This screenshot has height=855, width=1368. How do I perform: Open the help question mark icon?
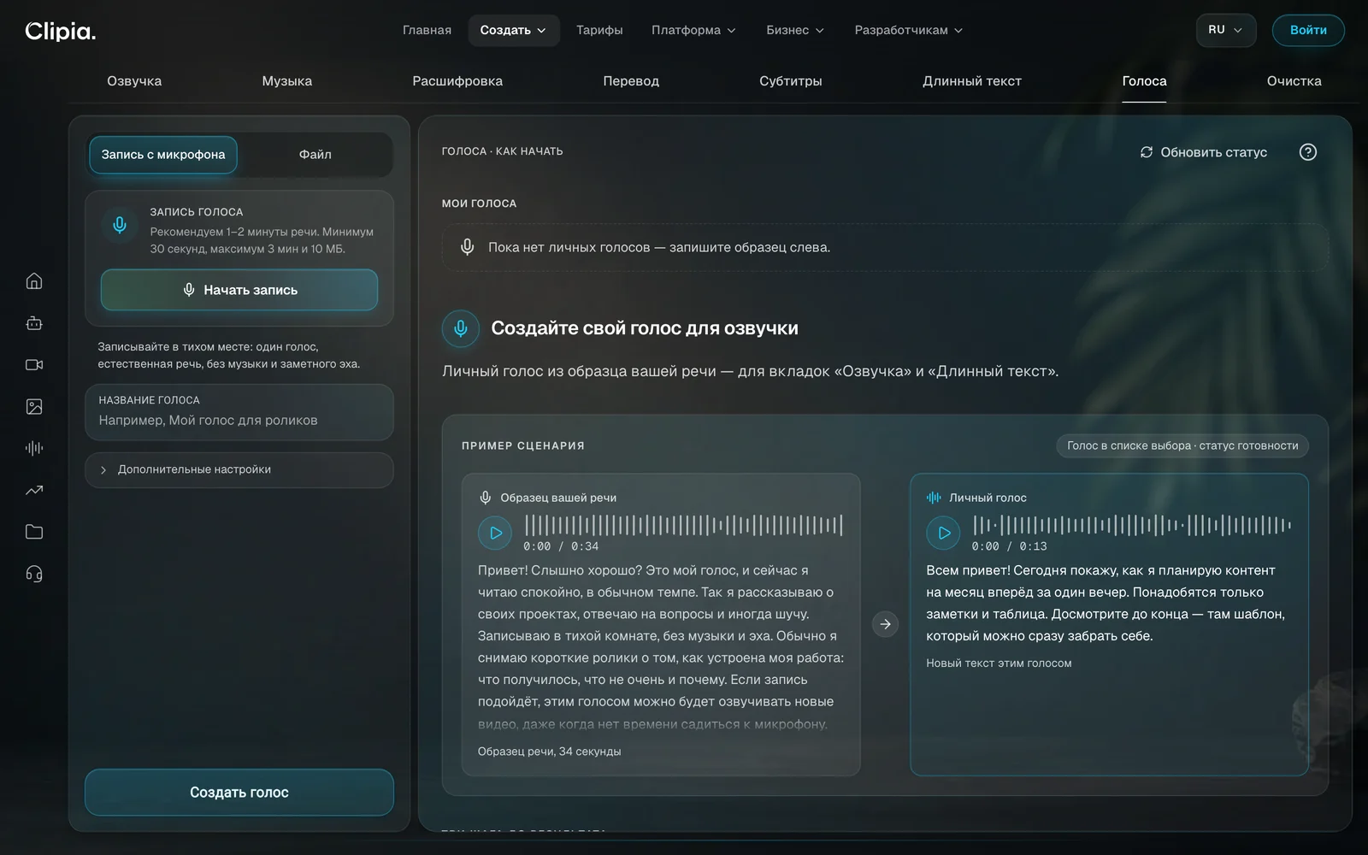1307,152
